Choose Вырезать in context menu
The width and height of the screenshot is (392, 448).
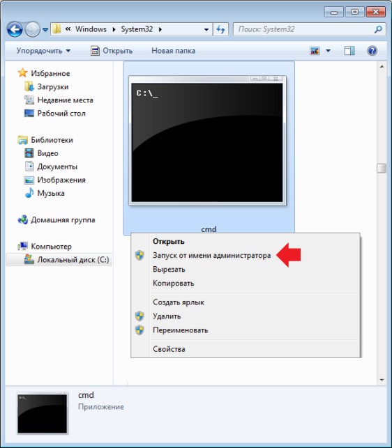click(x=169, y=270)
